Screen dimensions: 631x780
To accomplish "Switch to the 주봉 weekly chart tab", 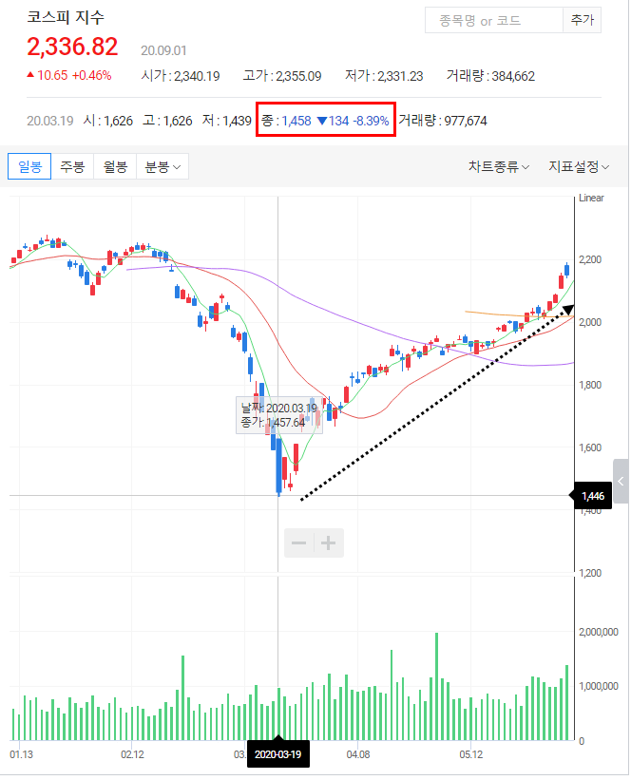I will pos(72,166).
